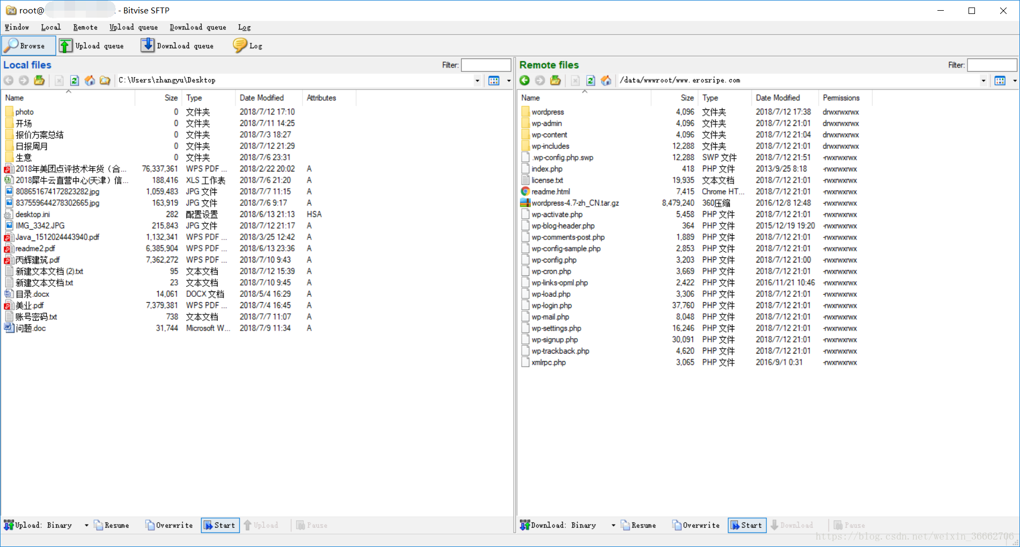Open the Download Binary mode dropdown

coord(613,526)
